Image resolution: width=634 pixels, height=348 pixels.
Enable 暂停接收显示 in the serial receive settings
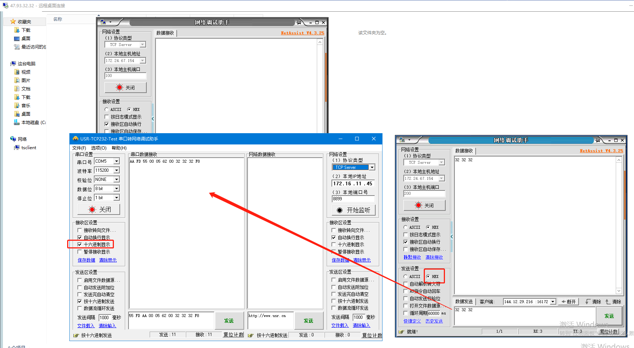[x=80, y=252]
